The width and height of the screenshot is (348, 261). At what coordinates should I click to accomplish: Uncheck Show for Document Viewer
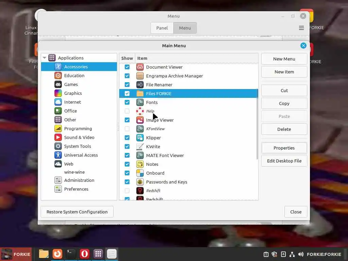click(127, 67)
